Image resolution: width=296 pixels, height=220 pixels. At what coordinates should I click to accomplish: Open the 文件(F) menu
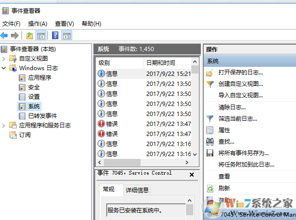(x=11, y=24)
